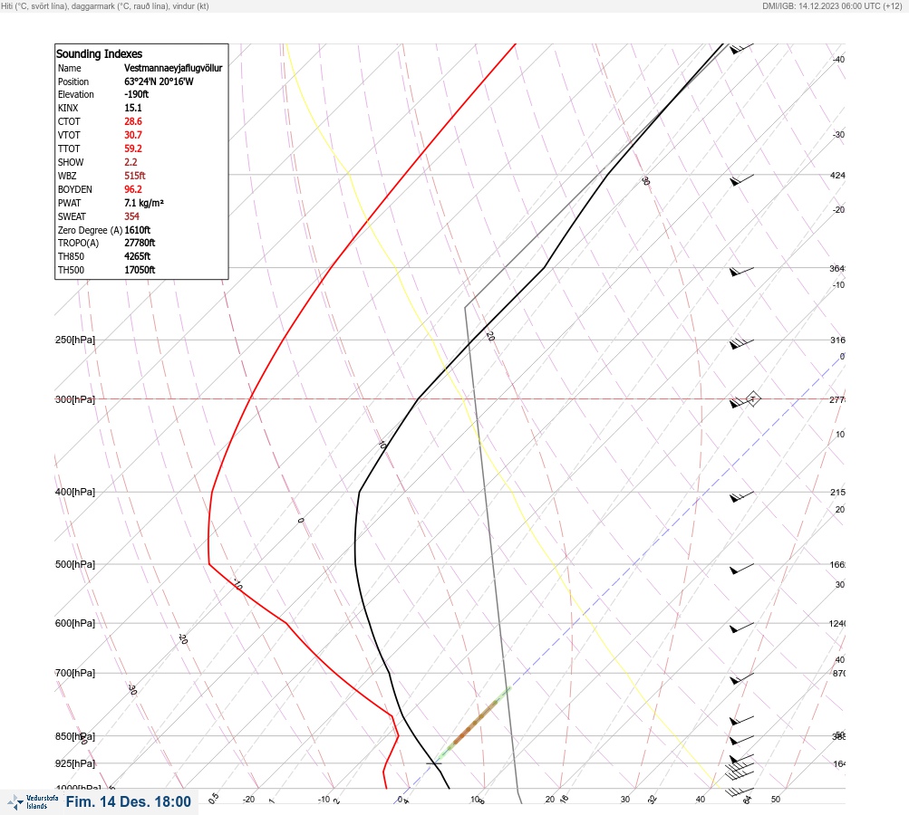Select the TTOT value 59.2
The image size is (909, 815).
point(132,149)
